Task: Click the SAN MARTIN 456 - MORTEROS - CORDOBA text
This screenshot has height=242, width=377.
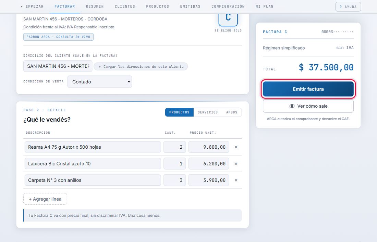Action: [65, 19]
